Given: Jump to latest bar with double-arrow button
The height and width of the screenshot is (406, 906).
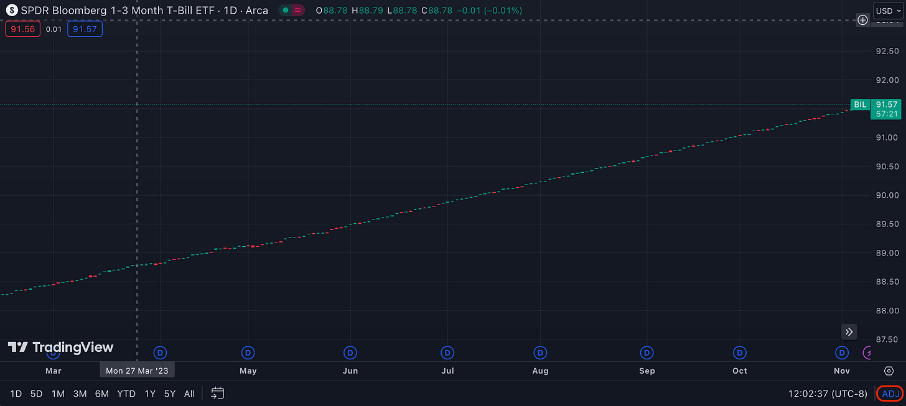Looking at the screenshot, I should pyautogui.click(x=849, y=331).
